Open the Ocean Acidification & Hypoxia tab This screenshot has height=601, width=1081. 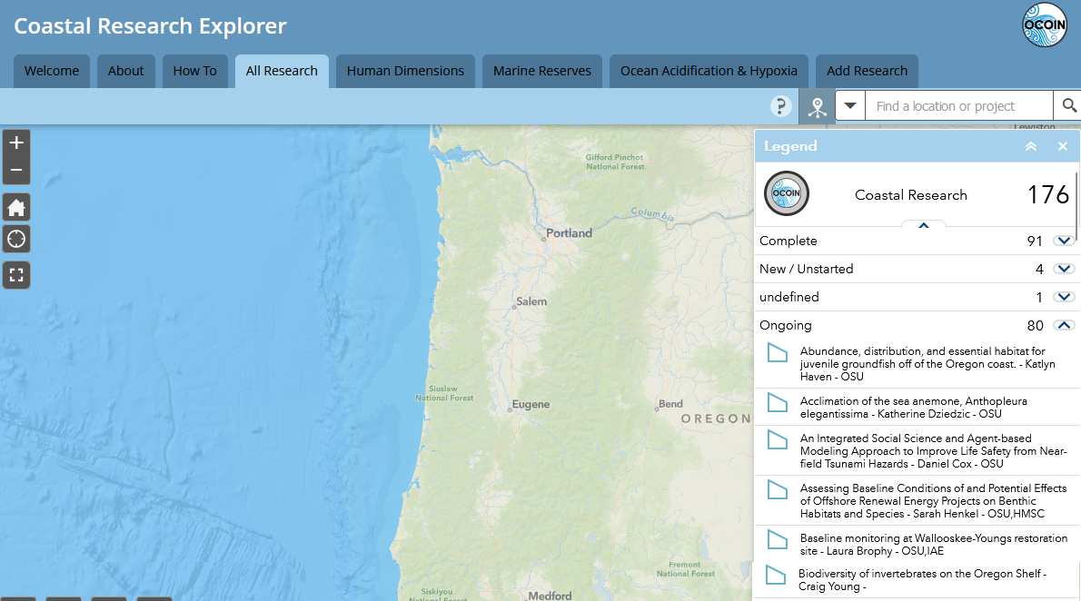[x=709, y=71]
